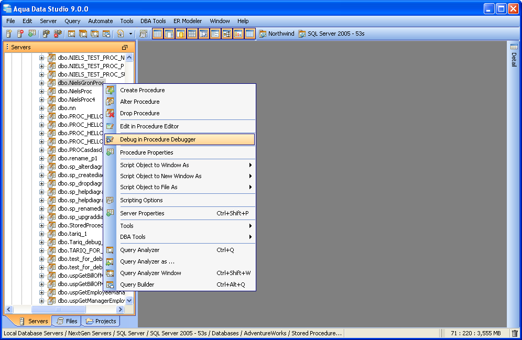Expand the dbo.uspGetEmployeeMana tree node

coord(41,292)
